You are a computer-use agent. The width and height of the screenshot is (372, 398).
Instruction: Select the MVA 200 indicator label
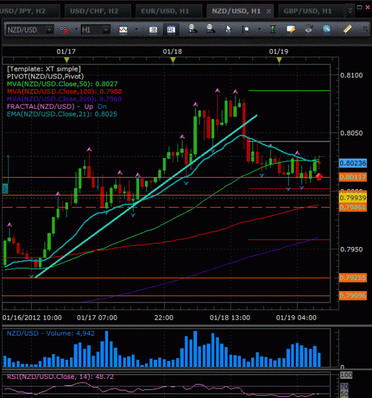(x=64, y=99)
